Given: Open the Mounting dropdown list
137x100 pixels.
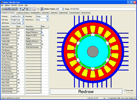Looking at the screenshot, I should [x=47, y=17].
